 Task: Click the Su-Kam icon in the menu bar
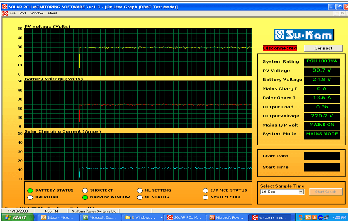[x=5, y=13]
